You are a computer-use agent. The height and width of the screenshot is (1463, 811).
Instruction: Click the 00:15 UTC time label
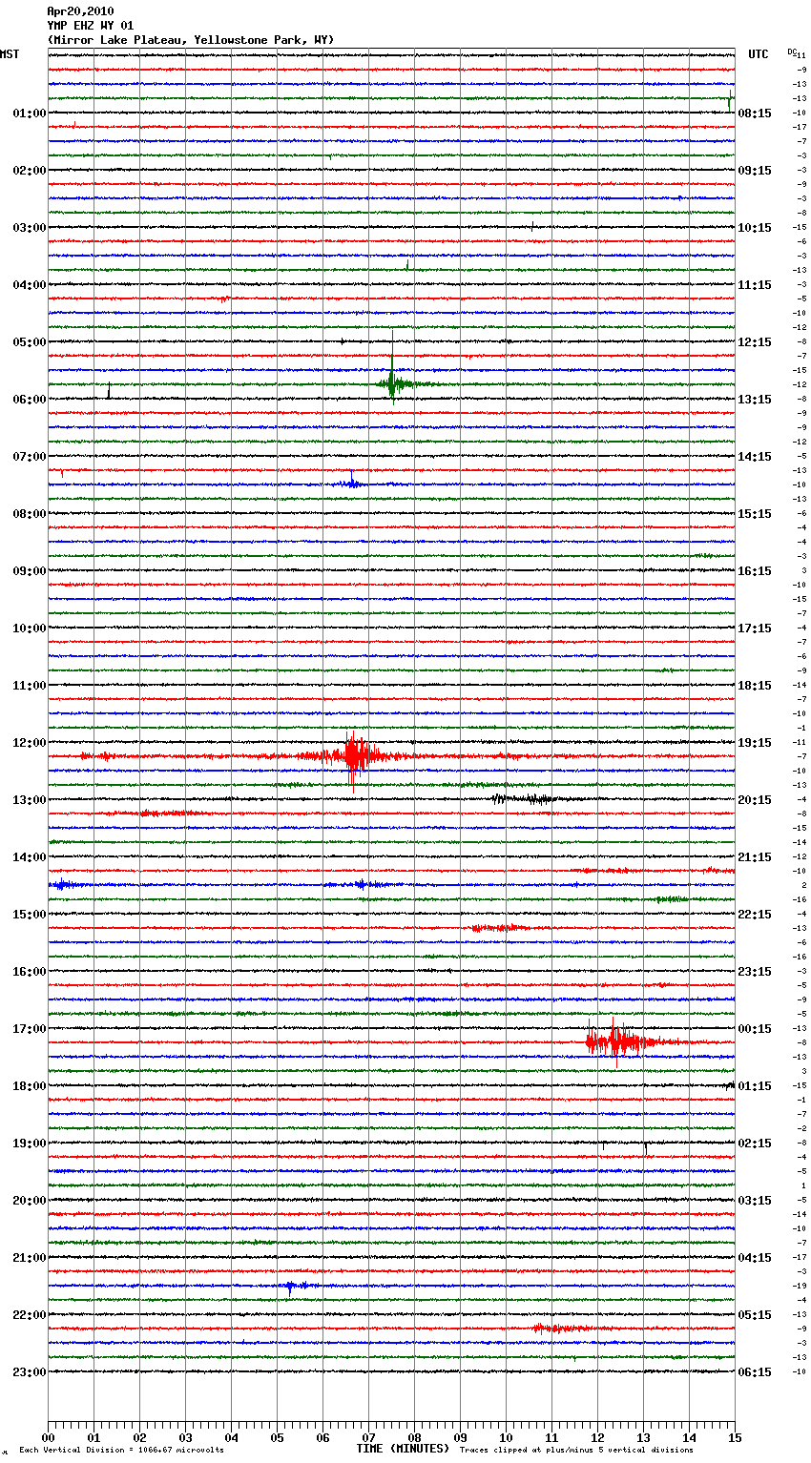coord(755,1029)
